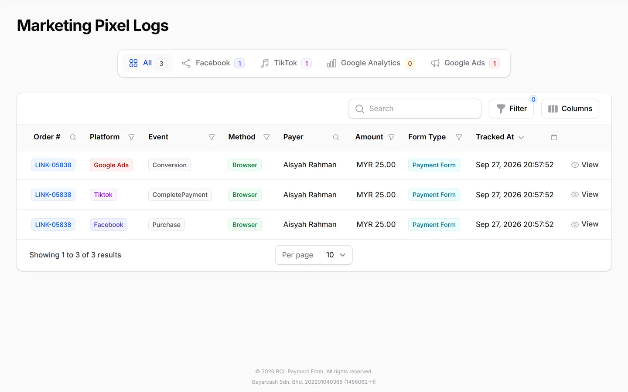The width and height of the screenshot is (628, 392).
Task: Switch to the All tab
Action: (x=147, y=63)
